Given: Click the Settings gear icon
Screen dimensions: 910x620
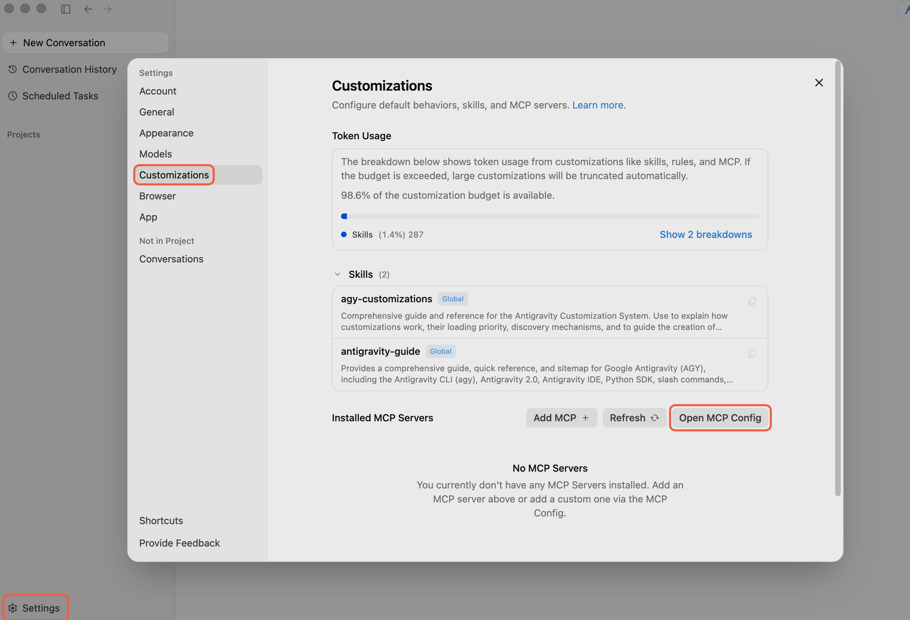Looking at the screenshot, I should point(13,608).
